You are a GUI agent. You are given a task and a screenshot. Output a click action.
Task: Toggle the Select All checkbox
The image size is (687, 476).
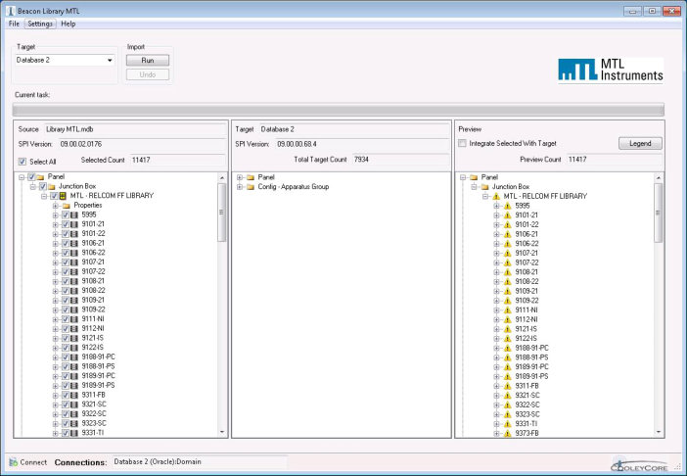[x=23, y=162]
